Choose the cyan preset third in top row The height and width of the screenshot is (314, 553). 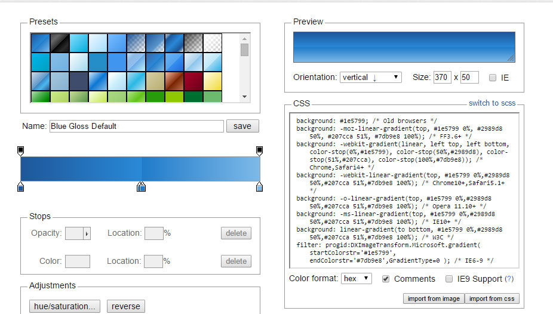(79, 43)
